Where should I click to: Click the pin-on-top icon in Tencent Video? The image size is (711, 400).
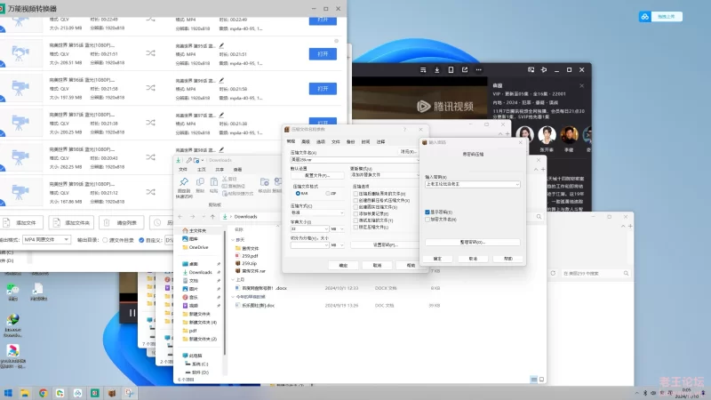(x=544, y=70)
